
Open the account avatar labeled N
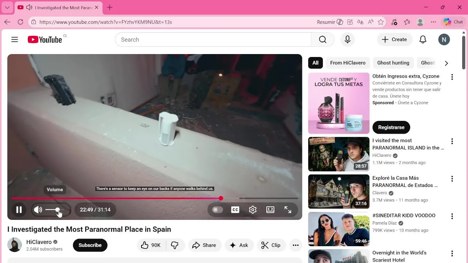coord(444,39)
